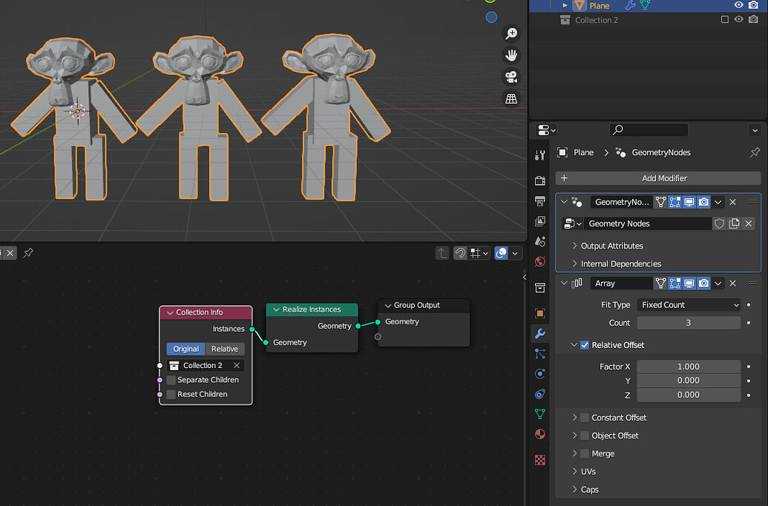Screen dimensions: 768x506
Task: Select Relative in Collection Info node
Action: point(225,349)
